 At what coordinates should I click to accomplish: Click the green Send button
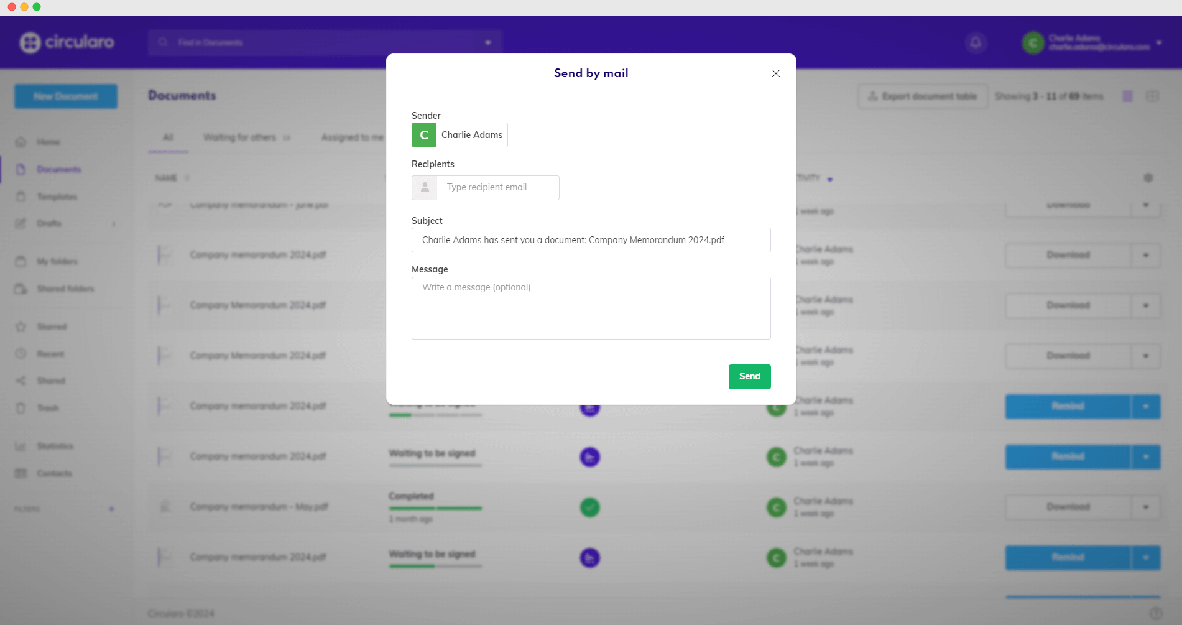[749, 376]
